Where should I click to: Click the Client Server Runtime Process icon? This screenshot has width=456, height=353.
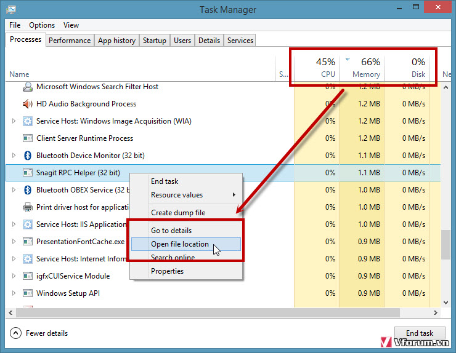coord(27,138)
